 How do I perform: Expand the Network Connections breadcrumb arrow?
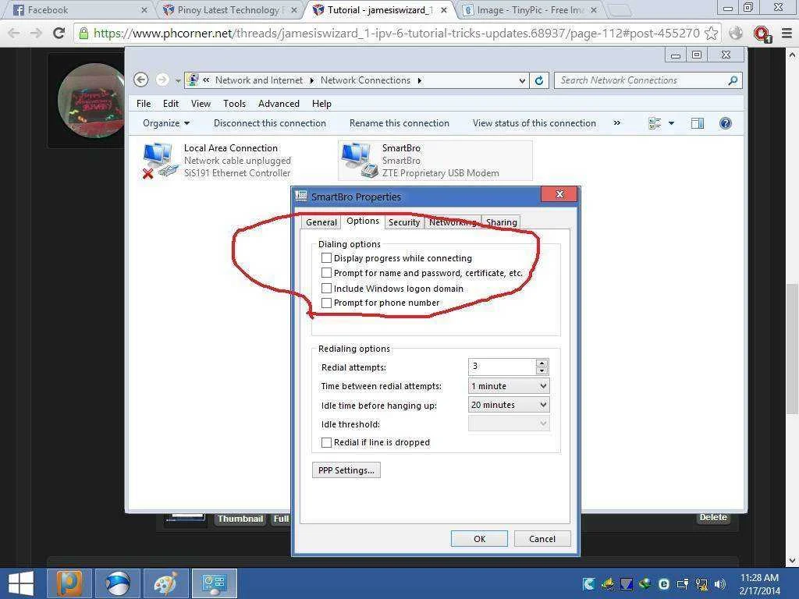tap(419, 80)
